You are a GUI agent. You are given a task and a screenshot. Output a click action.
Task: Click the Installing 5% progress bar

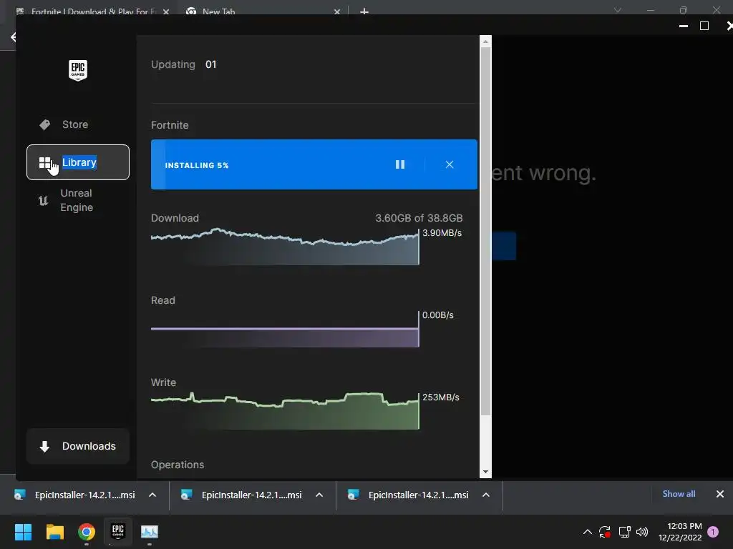(x=314, y=164)
